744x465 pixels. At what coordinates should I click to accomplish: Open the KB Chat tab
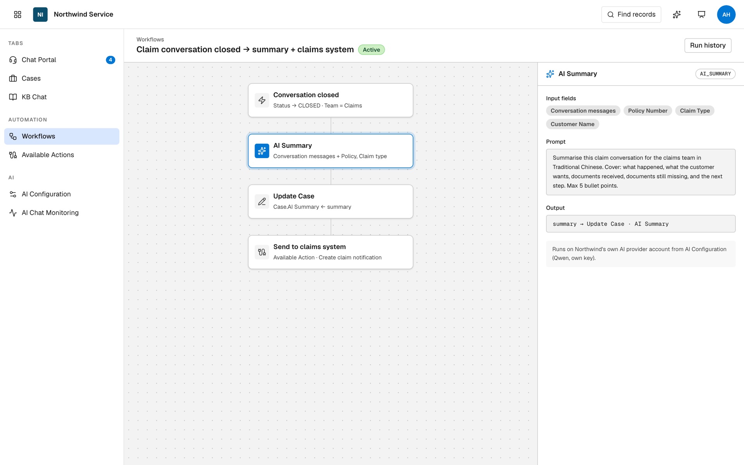click(62, 97)
